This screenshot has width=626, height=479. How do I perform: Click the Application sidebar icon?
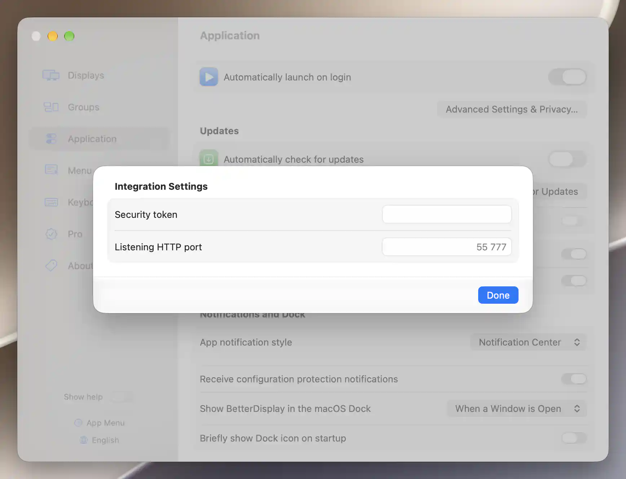click(51, 139)
